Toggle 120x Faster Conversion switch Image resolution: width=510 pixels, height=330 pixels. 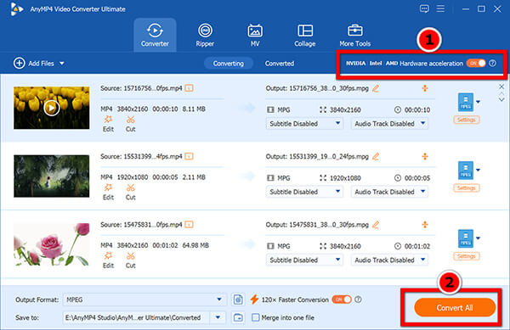(x=342, y=299)
